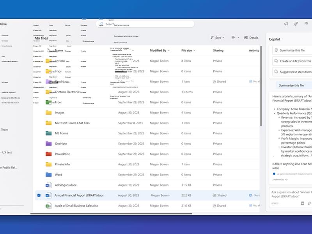Click the Search box at the top
This screenshot has width=312, height=234.
tap(145, 24)
